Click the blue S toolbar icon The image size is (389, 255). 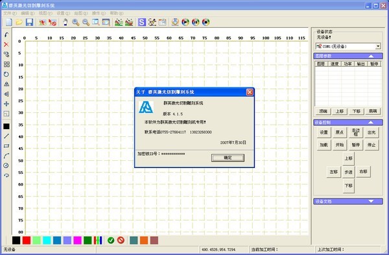[x=141, y=22]
